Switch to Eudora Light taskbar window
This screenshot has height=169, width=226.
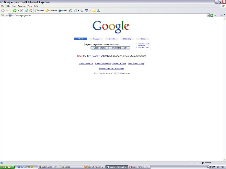[49, 167]
